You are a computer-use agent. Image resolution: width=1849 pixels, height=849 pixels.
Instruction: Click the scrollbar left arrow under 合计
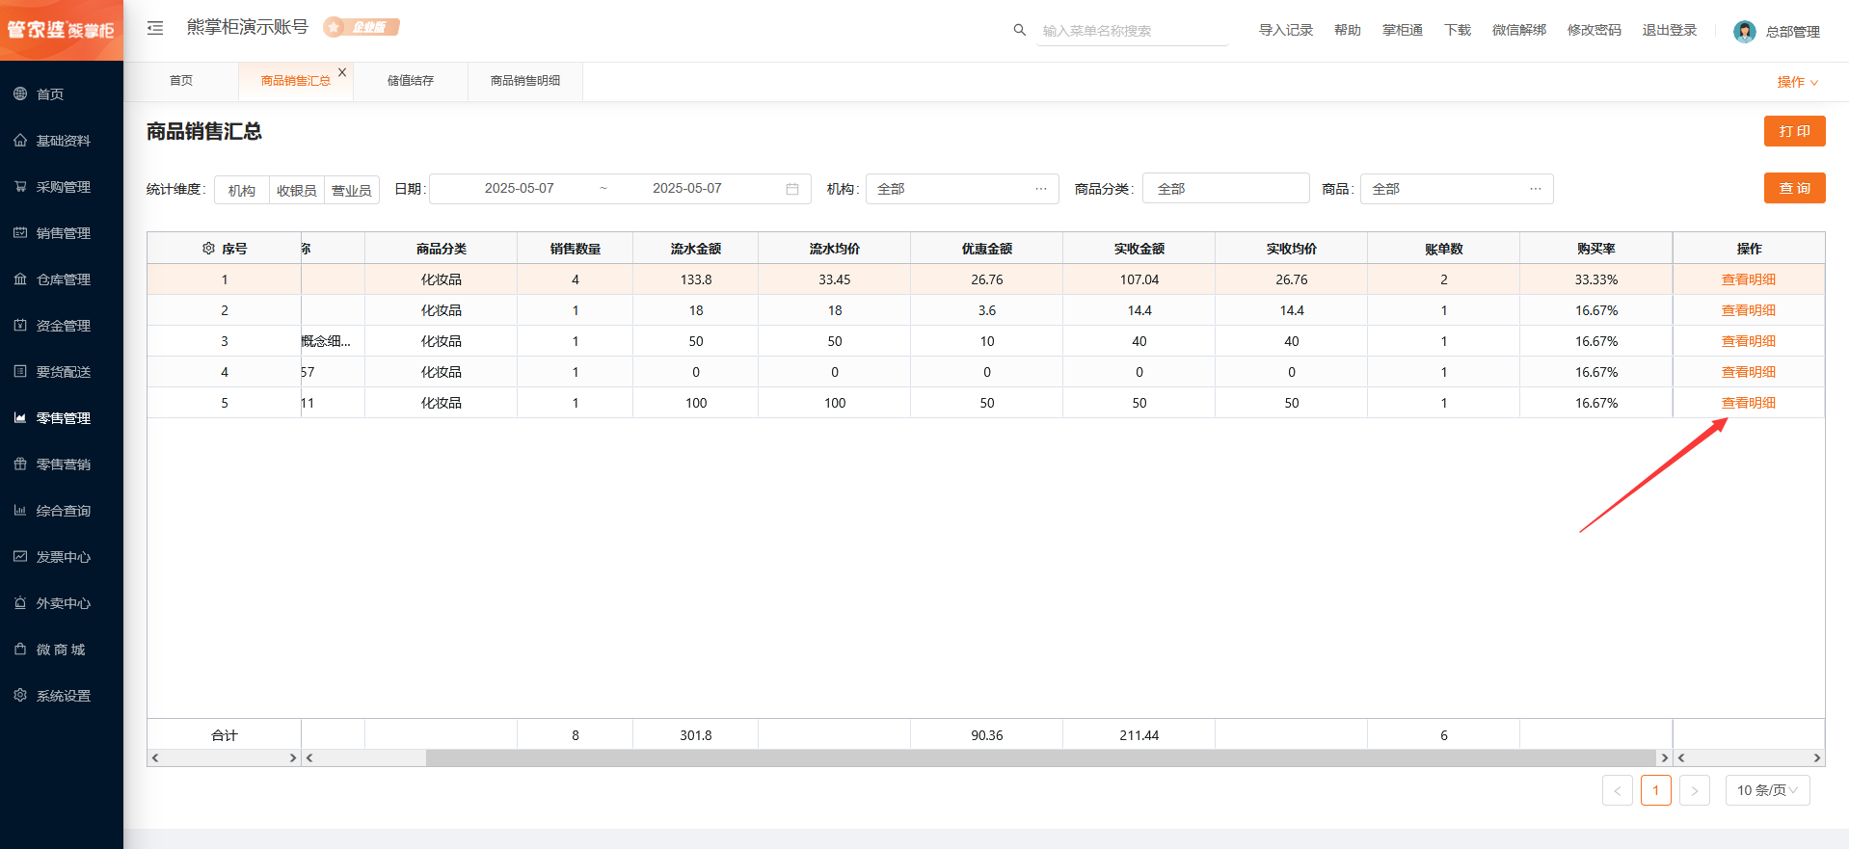155,758
